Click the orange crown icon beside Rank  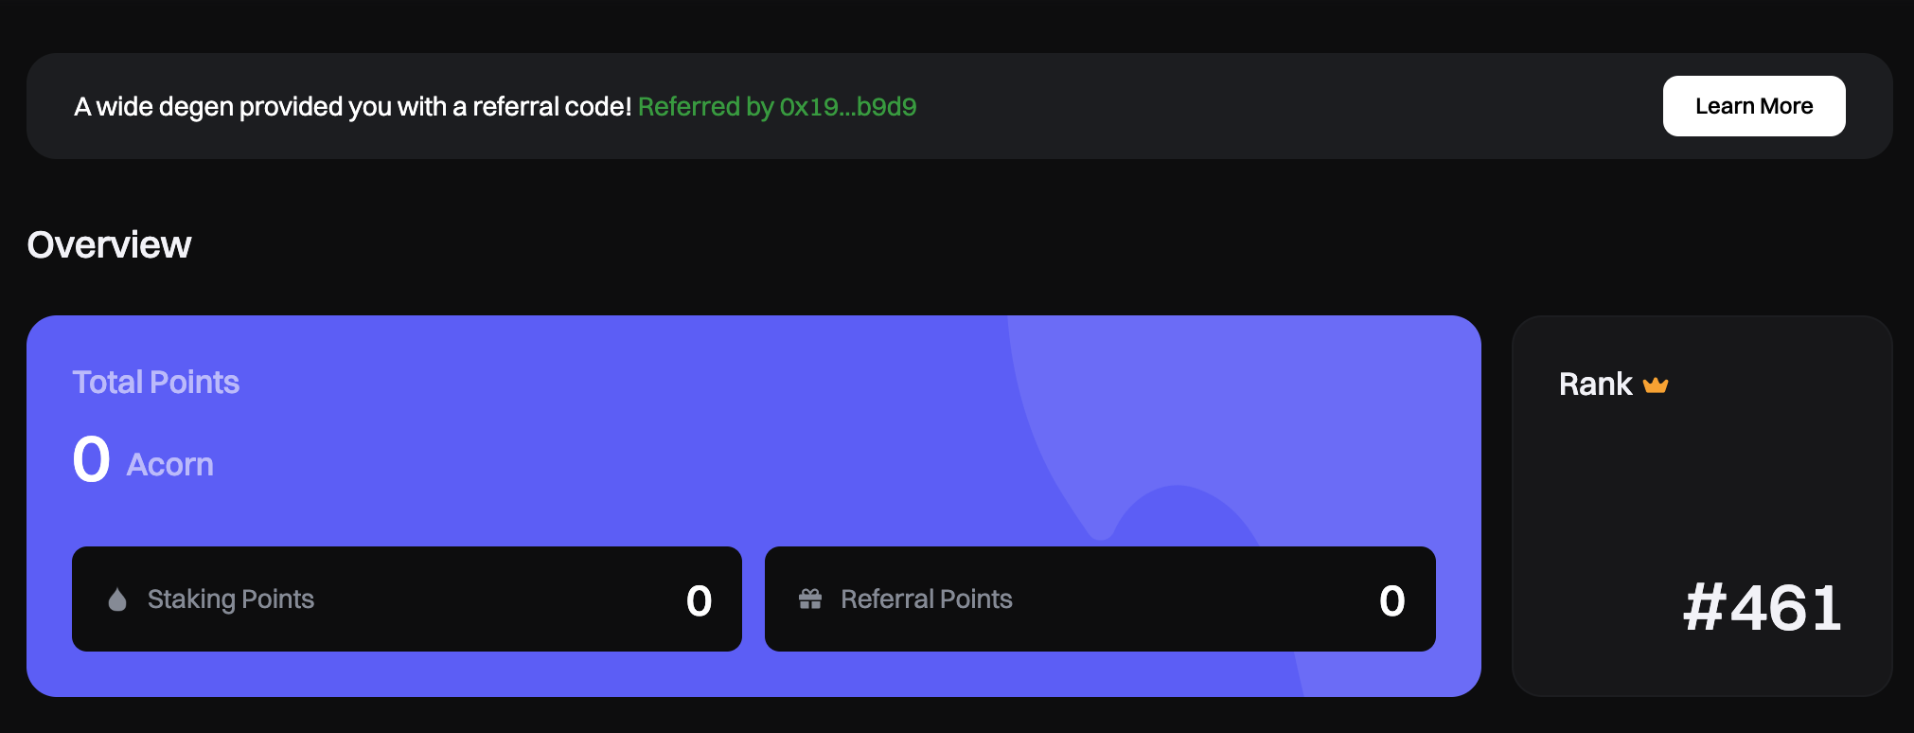(1656, 384)
